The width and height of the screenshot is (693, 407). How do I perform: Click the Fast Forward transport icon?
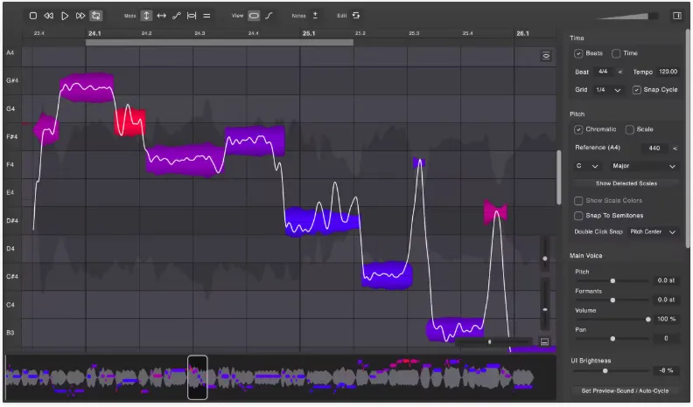pyautogui.click(x=80, y=16)
